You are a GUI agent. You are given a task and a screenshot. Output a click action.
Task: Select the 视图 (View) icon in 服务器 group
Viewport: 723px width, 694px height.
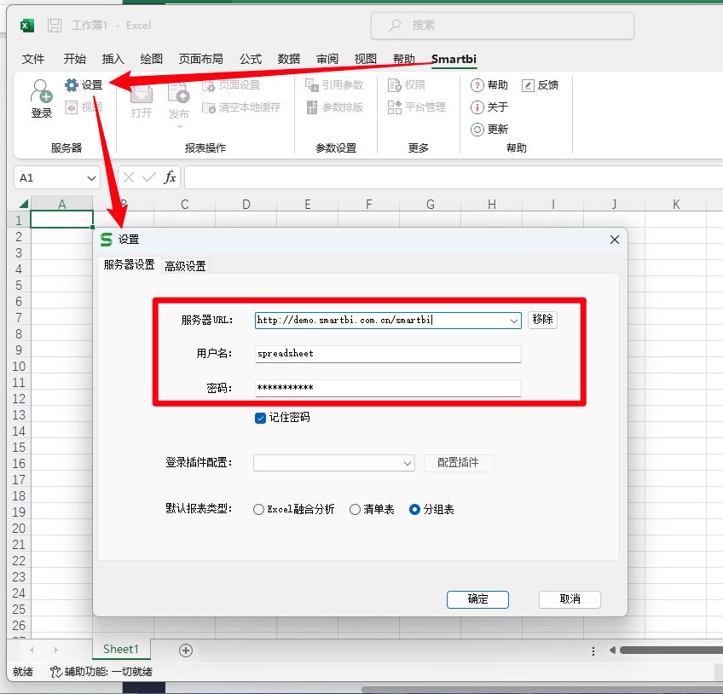82,107
